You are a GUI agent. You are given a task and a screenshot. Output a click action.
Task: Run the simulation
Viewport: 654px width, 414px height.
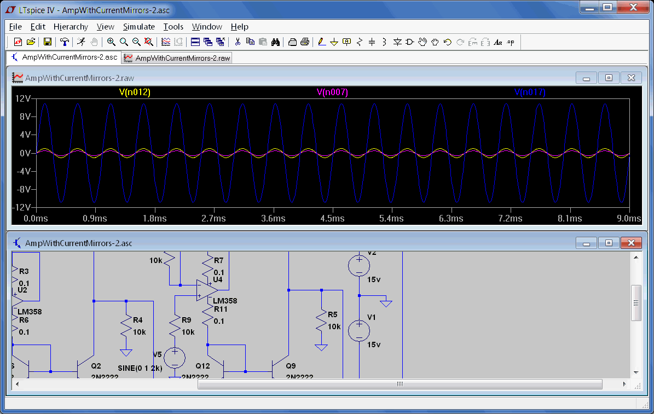pos(82,42)
